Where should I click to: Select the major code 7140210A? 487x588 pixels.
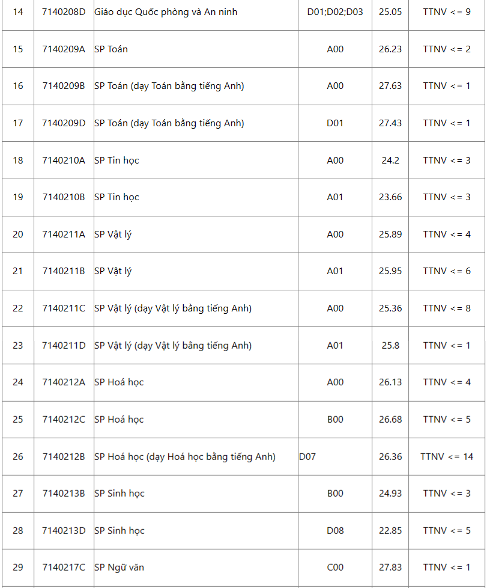[64, 160]
